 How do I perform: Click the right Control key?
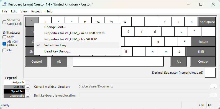point(203,62)
